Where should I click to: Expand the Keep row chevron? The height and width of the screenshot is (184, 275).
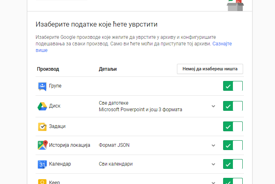point(213,183)
